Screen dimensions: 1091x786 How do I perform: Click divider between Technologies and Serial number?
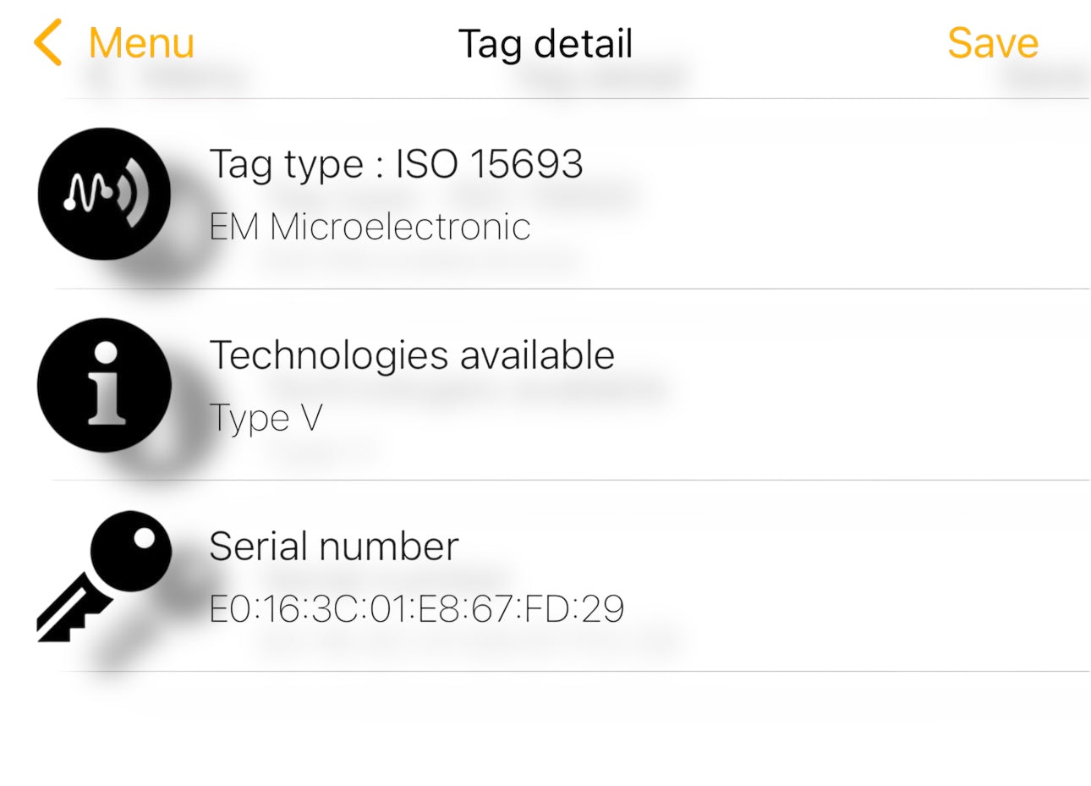pyautogui.click(x=575, y=480)
